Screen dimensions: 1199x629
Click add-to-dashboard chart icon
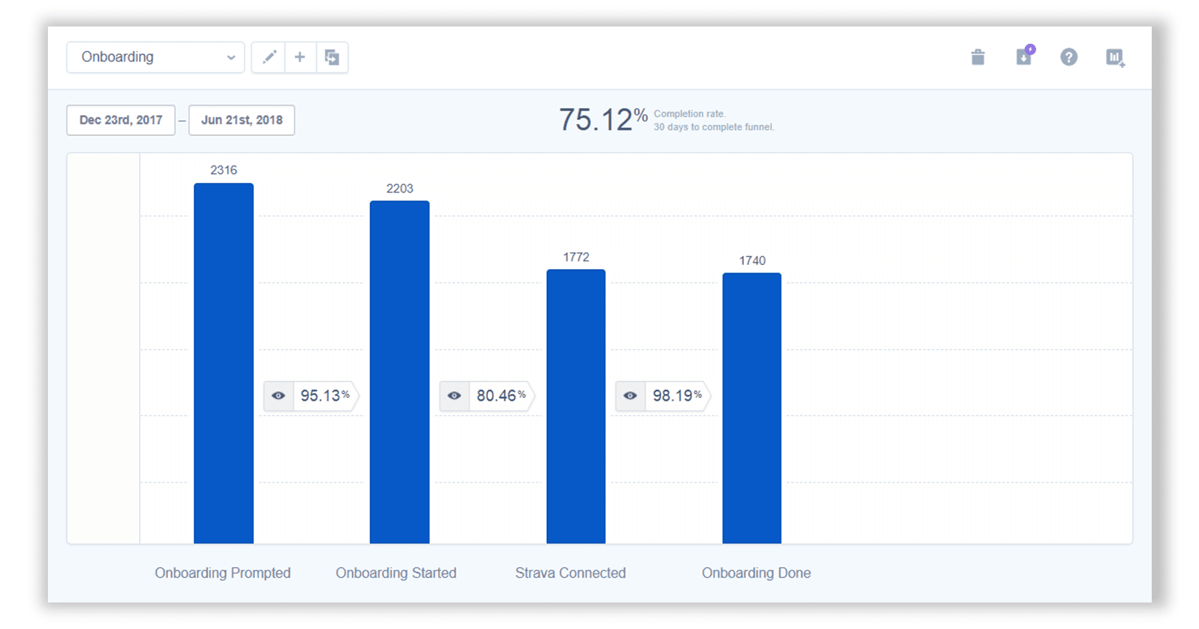click(1115, 58)
